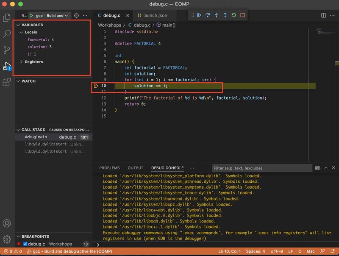Image resolution: width=339 pixels, height=256 pixels.
Task: Open launch.json via the gear icon
Action: point(77,15)
